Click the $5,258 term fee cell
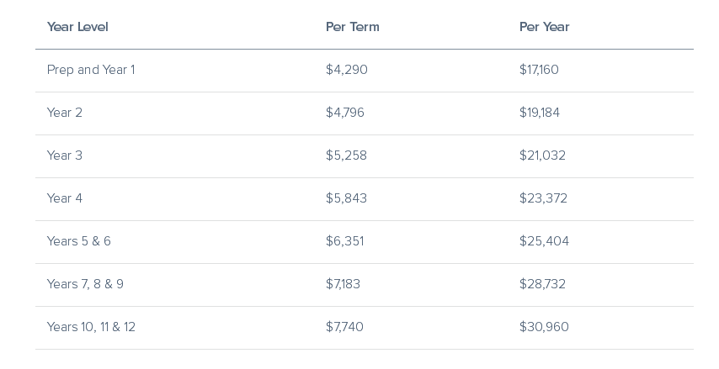Screen dimensions: 719x369 tap(346, 156)
